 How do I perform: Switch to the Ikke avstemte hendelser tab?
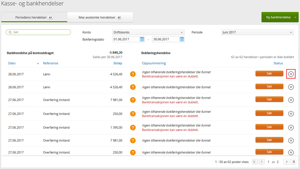(100, 17)
